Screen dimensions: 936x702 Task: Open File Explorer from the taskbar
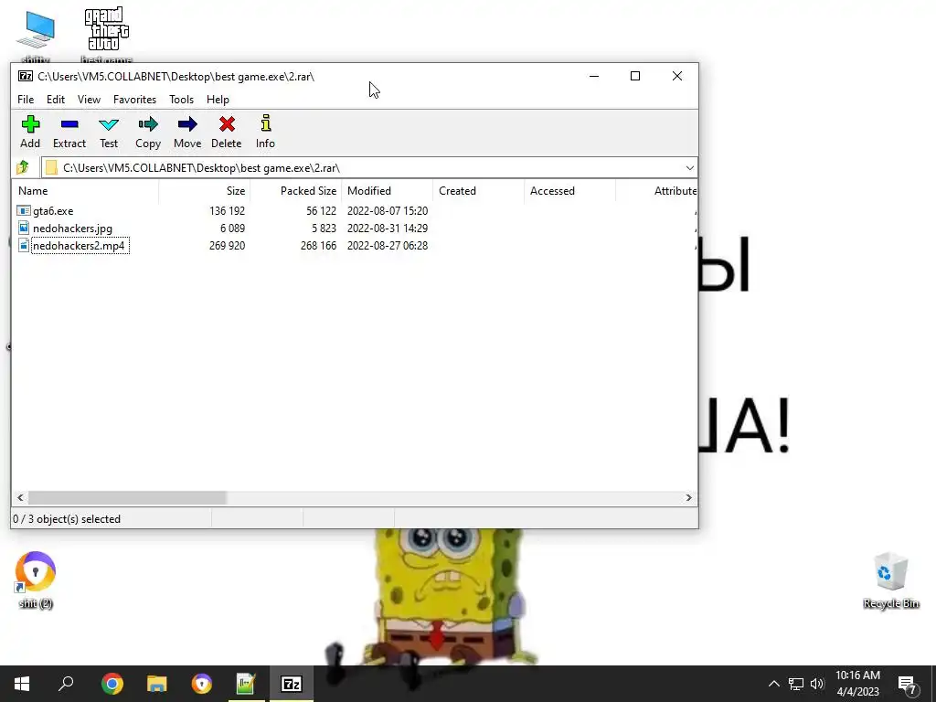pos(157,684)
